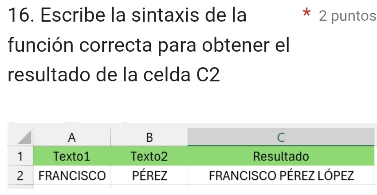The image size is (377, 195).
Task: Click cell B2 with PÉREZ
Action: [149, 176]
